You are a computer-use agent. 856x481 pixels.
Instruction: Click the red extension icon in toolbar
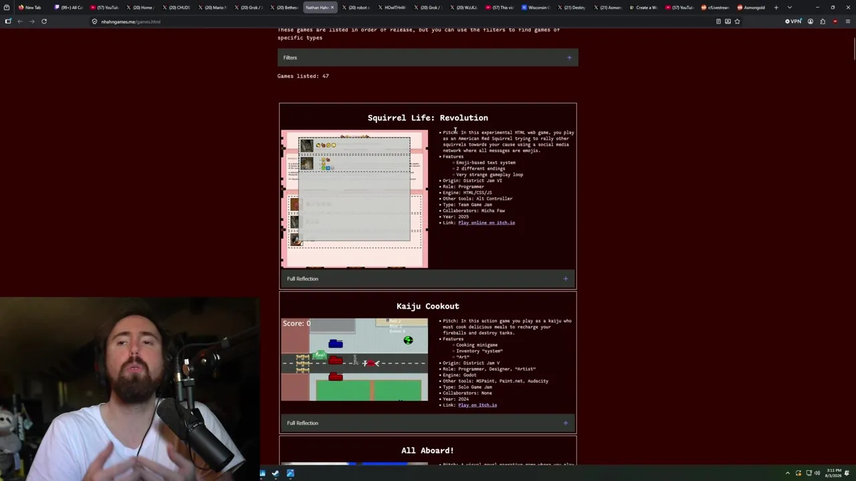coord(835,21)
